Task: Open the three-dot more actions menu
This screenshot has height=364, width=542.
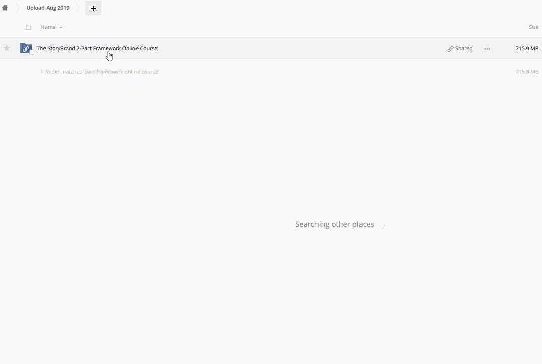Action: tap(487, 49)
